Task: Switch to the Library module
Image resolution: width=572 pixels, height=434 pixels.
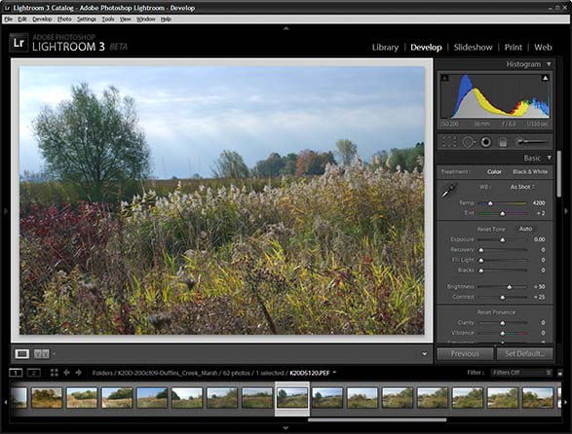Action: pos(385,48)
